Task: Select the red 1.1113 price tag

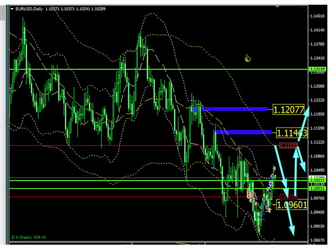Action: point(288,145)
